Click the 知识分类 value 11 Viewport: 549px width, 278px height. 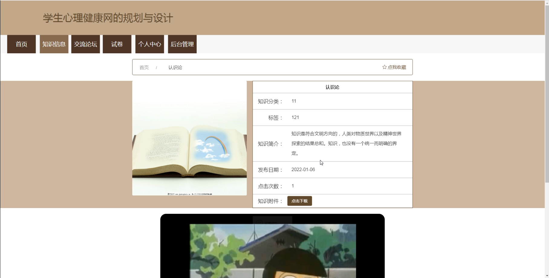pyautogui.click(x=294, y=101)
